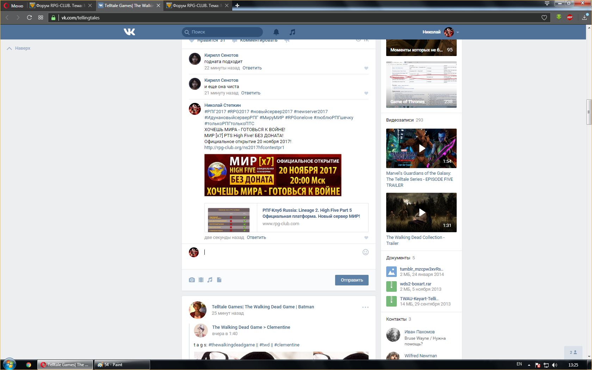This screenshot has width=592, height=370.
Task: View site security lock info
Action: [x=54, y=18]
